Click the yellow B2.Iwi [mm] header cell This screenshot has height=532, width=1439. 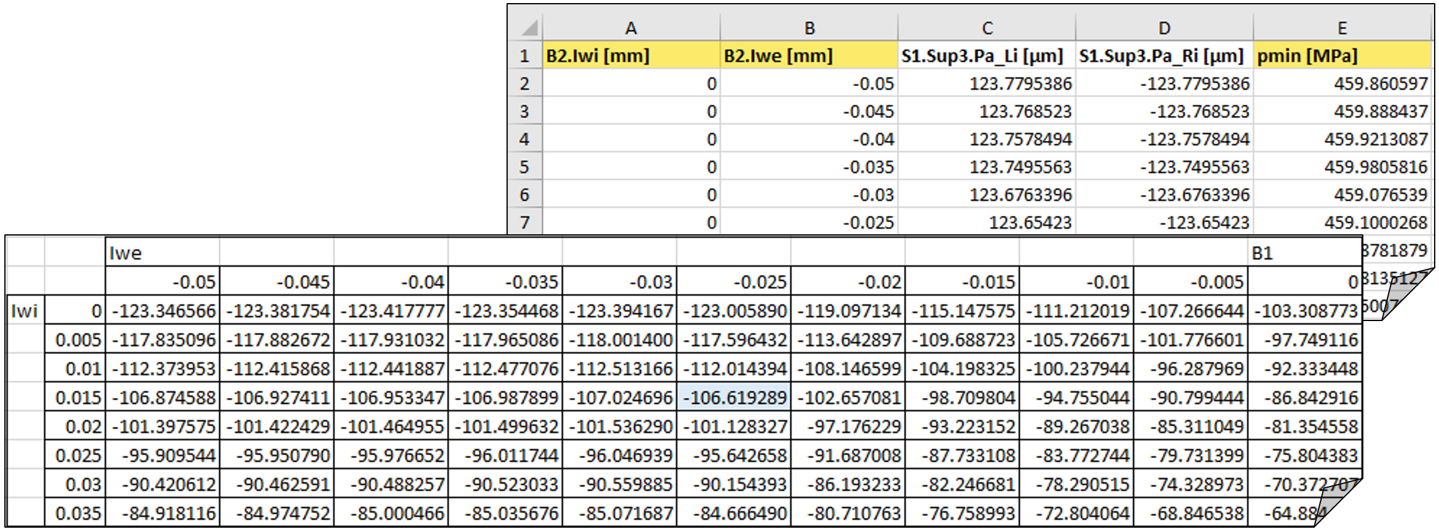coord(631,56)
